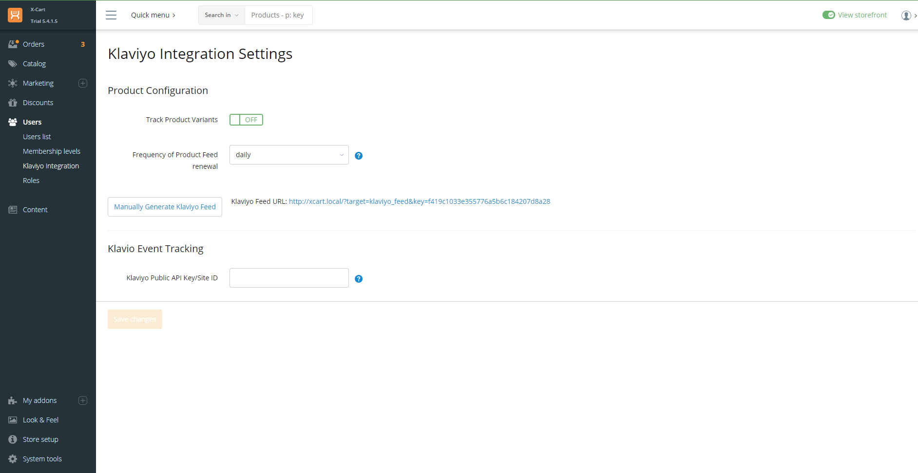Select the Users menu item

point(32,122)
